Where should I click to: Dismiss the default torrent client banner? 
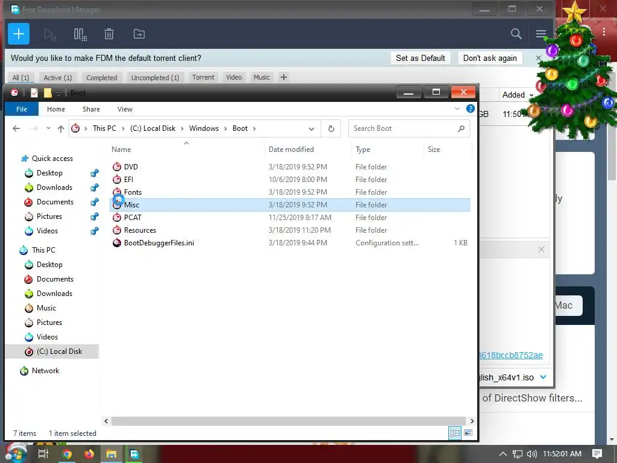tap(538, 58)
